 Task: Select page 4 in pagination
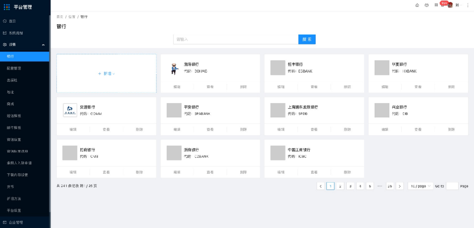(x=360, y=187)
